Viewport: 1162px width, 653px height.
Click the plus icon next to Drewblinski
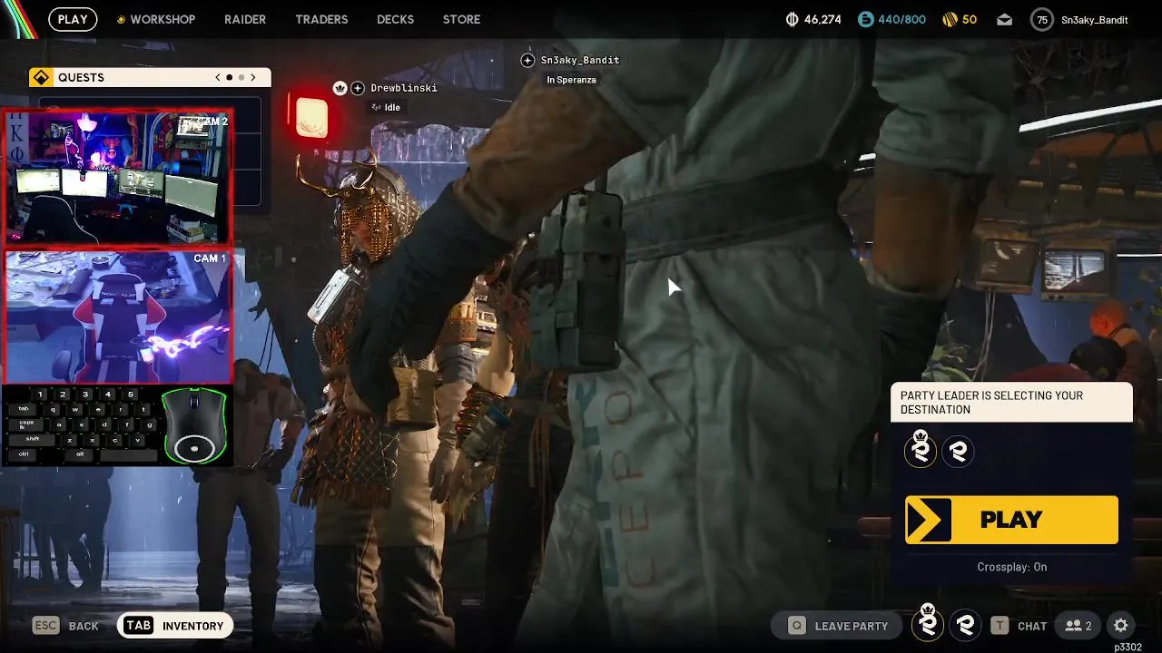click(358, 88)
